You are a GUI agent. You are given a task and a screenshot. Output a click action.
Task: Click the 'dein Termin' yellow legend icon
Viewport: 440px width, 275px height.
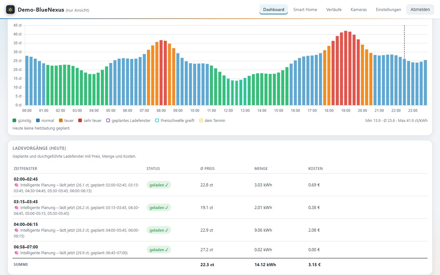pyautogui.click(x=201, y=120)
